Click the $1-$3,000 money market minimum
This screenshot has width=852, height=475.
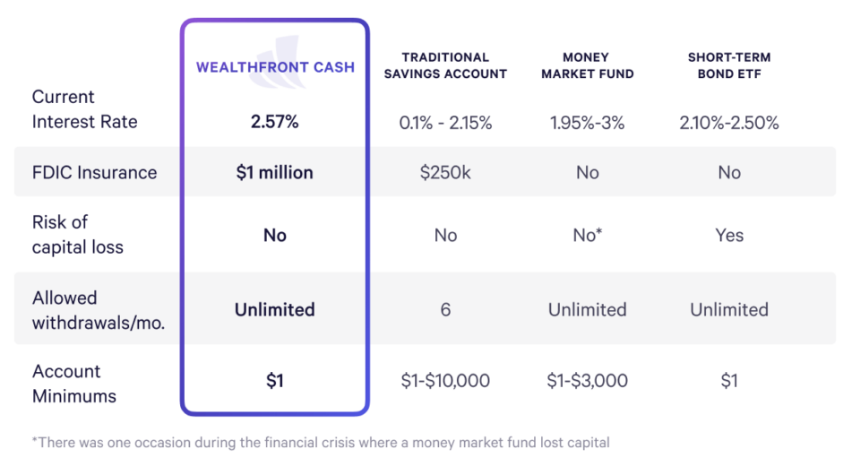coord(587,381)
